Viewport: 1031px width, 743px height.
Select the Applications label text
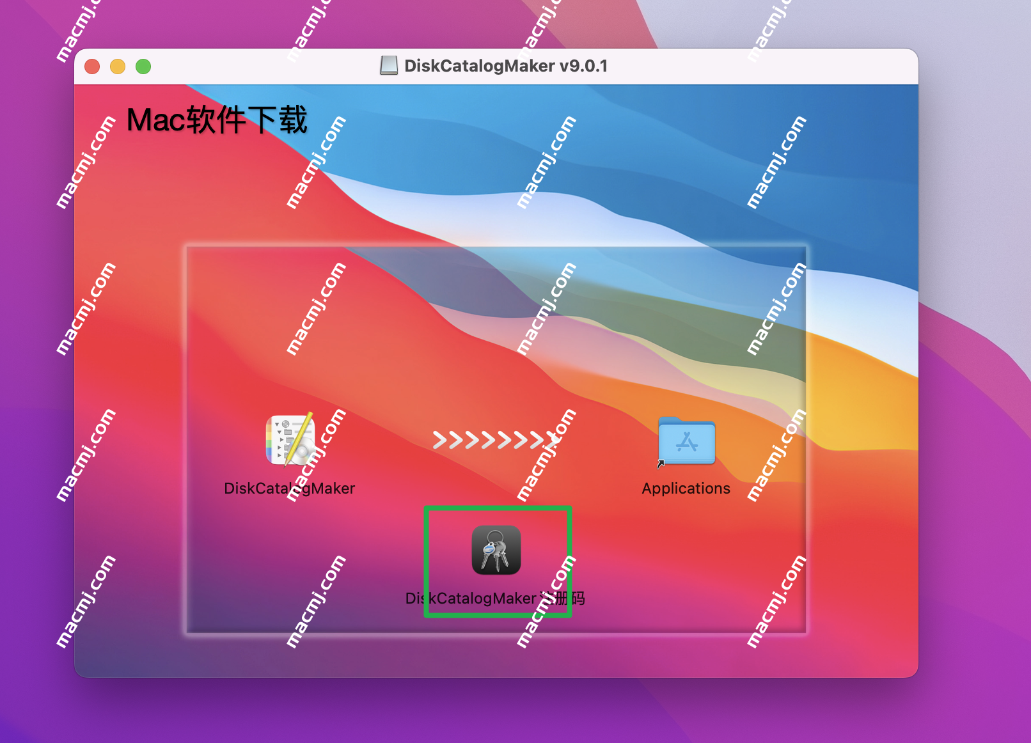[686, 489]
